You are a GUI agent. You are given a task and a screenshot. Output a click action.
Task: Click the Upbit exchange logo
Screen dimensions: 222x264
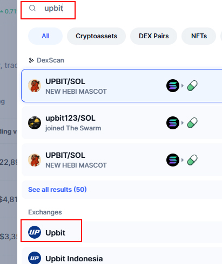point(35,232)
